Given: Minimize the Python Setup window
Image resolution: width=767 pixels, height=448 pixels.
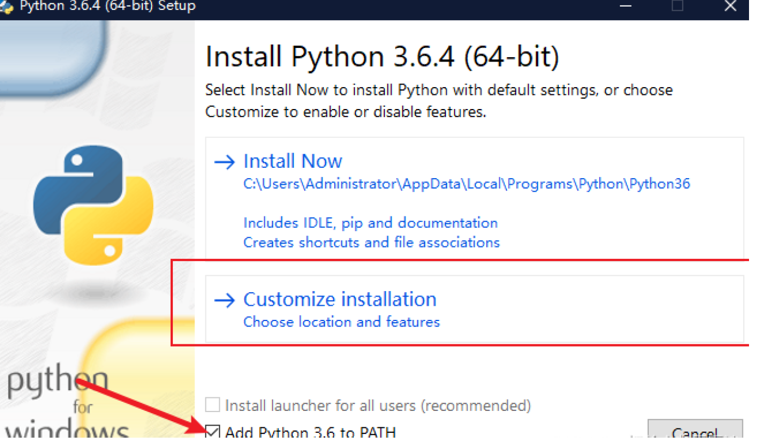Looking at the screenshot, I should [626, 7].
